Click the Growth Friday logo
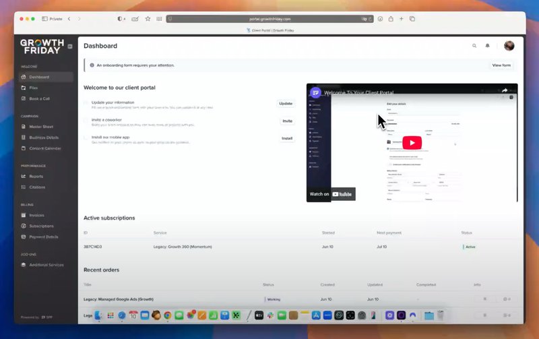The width and height of the screenshot is (539, 339). pyautogui.click(x=42, y=47)
